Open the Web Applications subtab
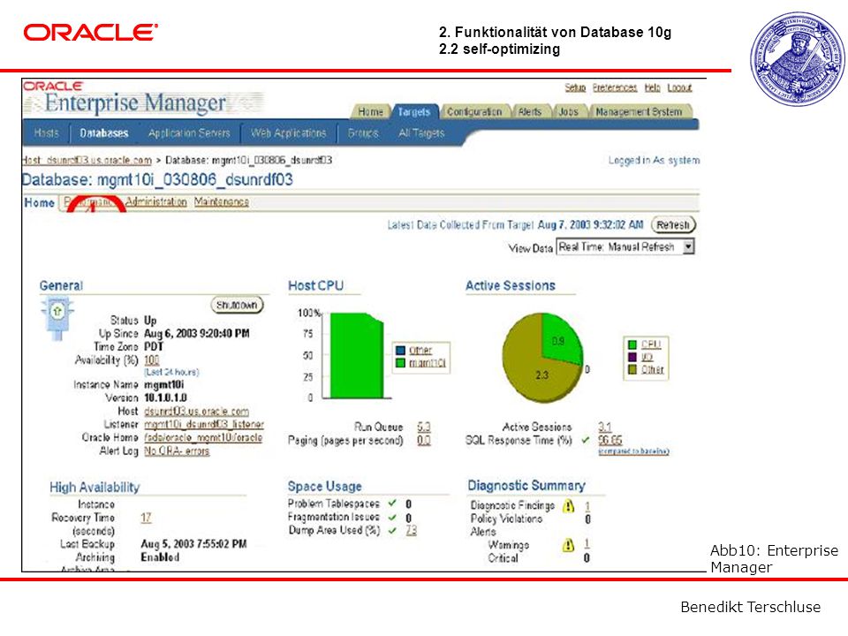Screen dimensions: 848x636 coord(288,133)
